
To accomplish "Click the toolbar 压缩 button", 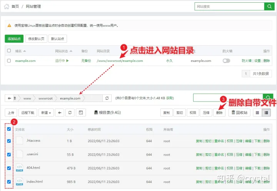I will (206, 113).
